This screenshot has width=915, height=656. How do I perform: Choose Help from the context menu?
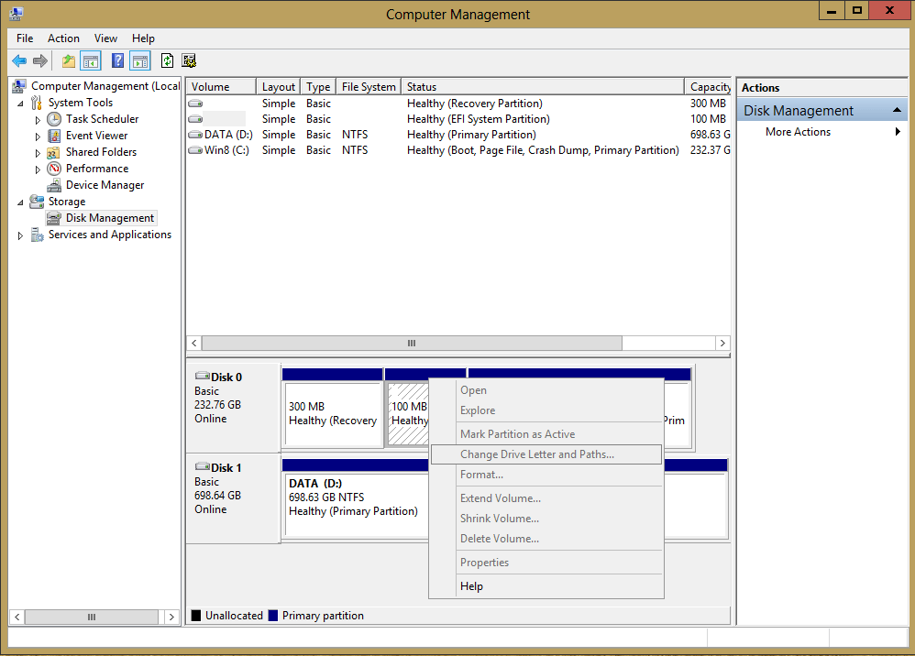(471, 586)
